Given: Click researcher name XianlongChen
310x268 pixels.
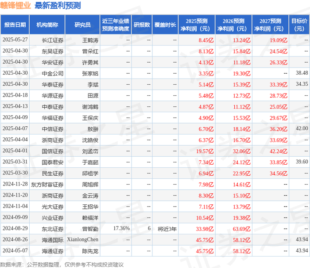Looking at the screenshot, I should point(83,239).
